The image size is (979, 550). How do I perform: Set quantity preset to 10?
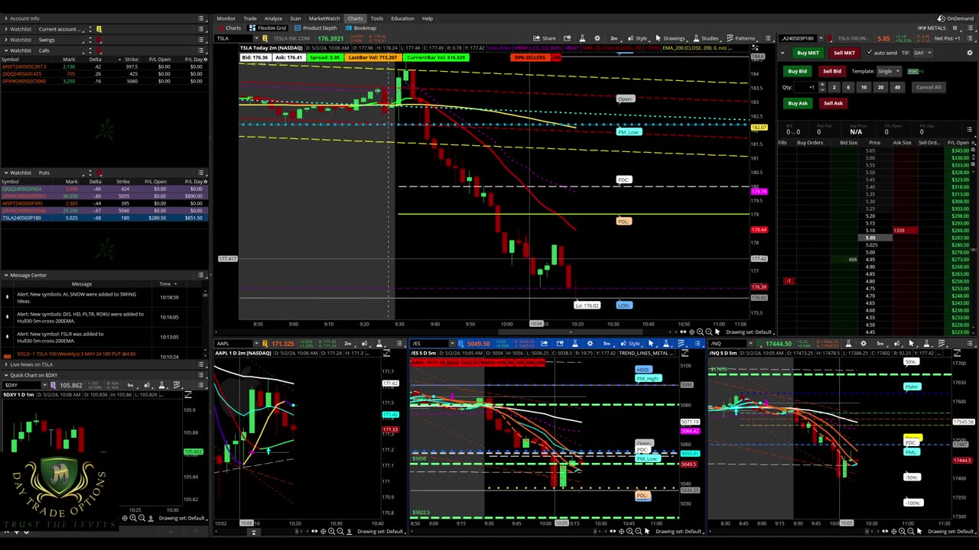[864, 87]
